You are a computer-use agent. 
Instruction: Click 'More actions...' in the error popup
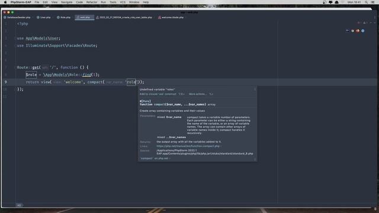[x=198, y=94]
